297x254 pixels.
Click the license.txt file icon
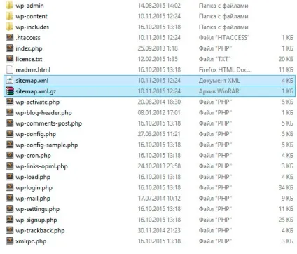click(9, 59)
